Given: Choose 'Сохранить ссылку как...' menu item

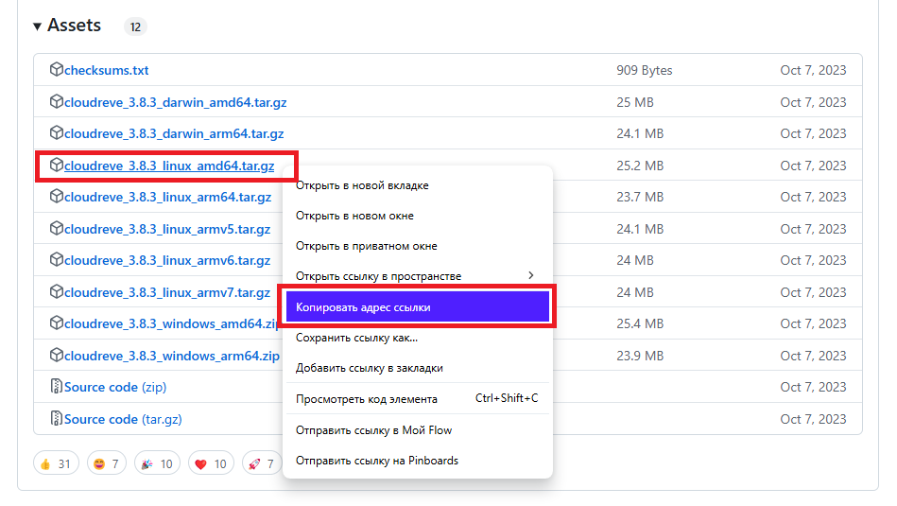Looking at the screenshot, I should pos(418,338).
